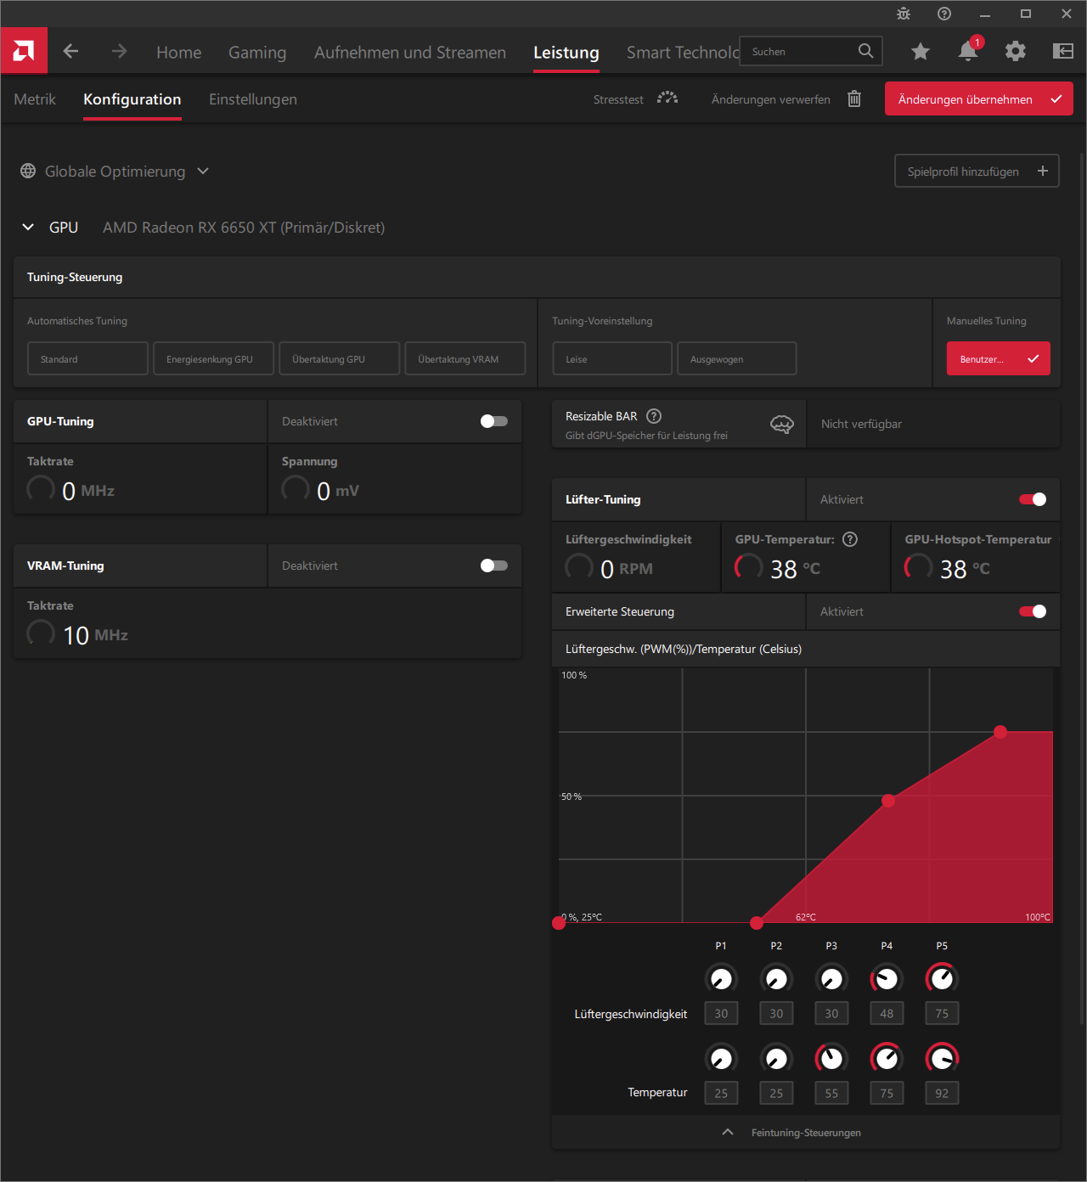Enable the GPU-Tuning toggle
Screen dimensions: 1087x1182
click(x=494, y=421)
